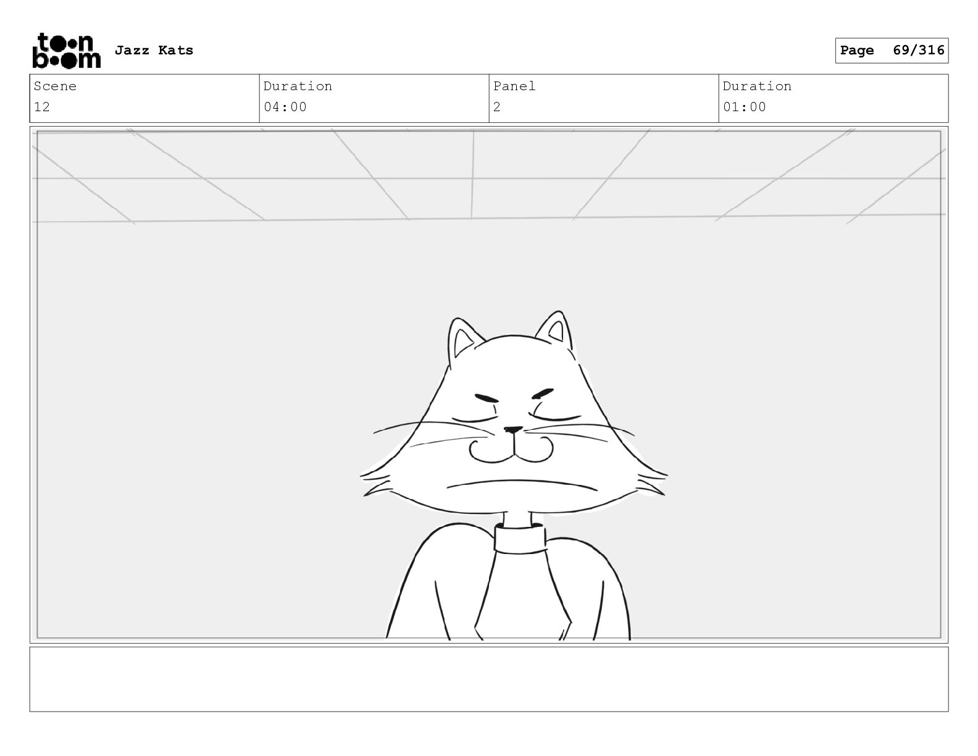The width and height of the screenshot is (978, 756).
Task: Click the panel duration value "01:00"
Action: (745, 107)
